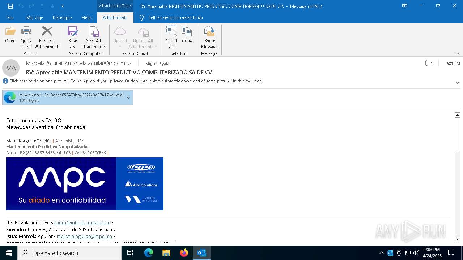This screenshot has height=260, width=463.
Task: Click the message vertical scrollbar thumb
Action: pos(457,134)
